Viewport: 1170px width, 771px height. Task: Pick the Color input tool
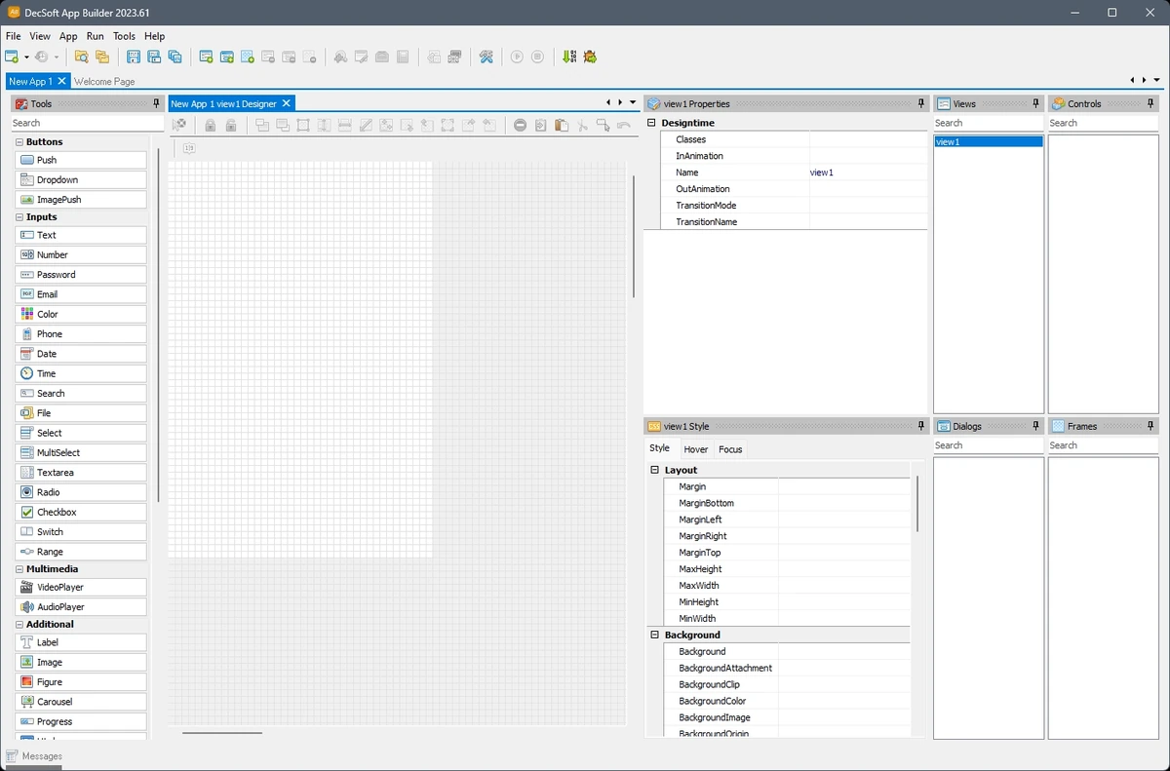(x=81, y=314)
